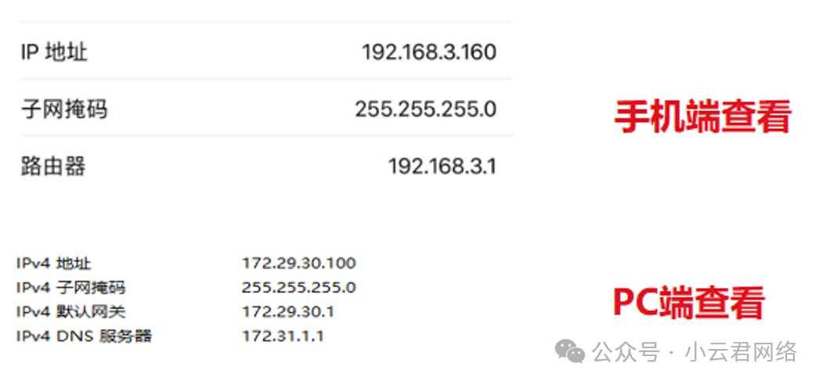
Task: Open the 路由器 row label
Action: point(53,166)
